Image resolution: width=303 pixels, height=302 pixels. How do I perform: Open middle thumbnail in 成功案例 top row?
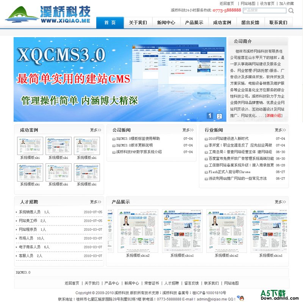click(x=58, y=146)
